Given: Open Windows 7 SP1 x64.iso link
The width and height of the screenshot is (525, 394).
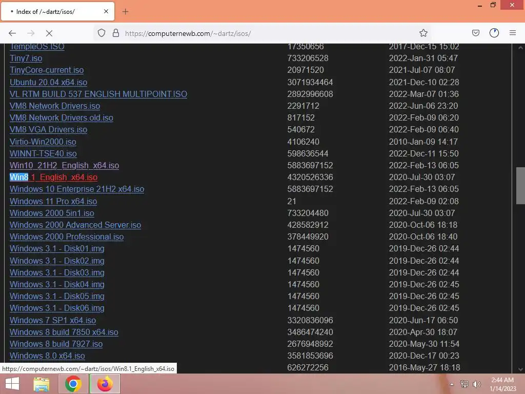Looking at the screenshot, I should 53,320.
